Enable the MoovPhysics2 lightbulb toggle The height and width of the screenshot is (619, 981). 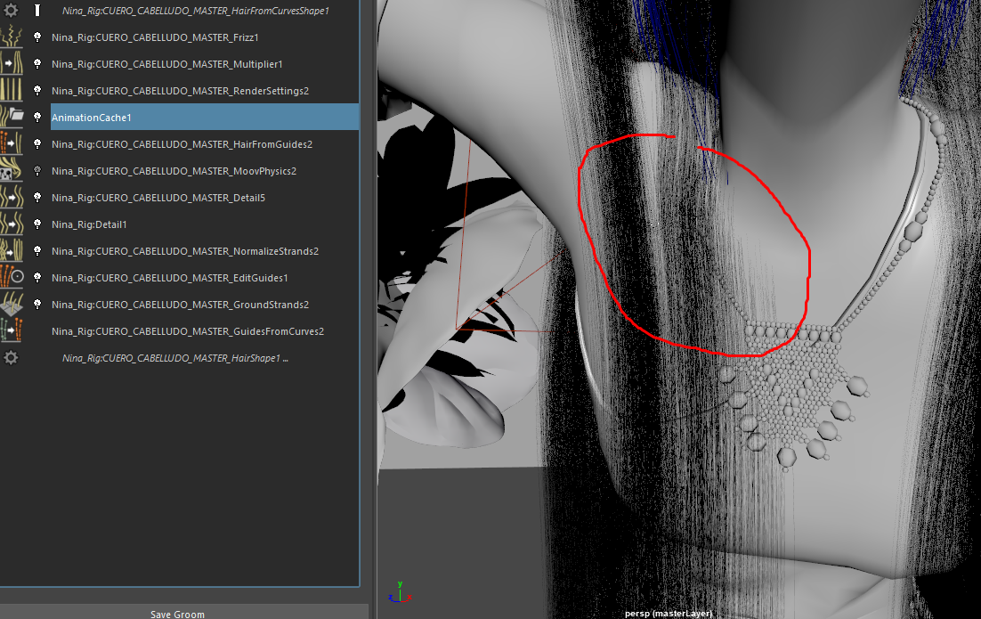pyautogui.click(x=37, y=171)
